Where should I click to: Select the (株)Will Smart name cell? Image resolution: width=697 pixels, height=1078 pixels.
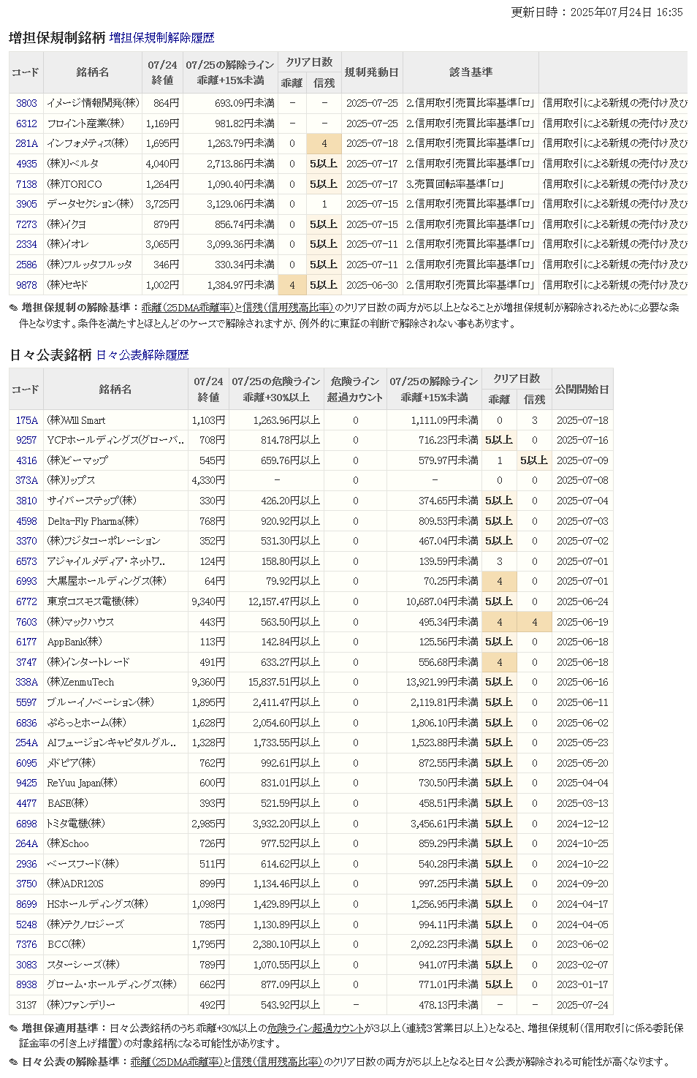pyautogui.click(x=115, y=420)
